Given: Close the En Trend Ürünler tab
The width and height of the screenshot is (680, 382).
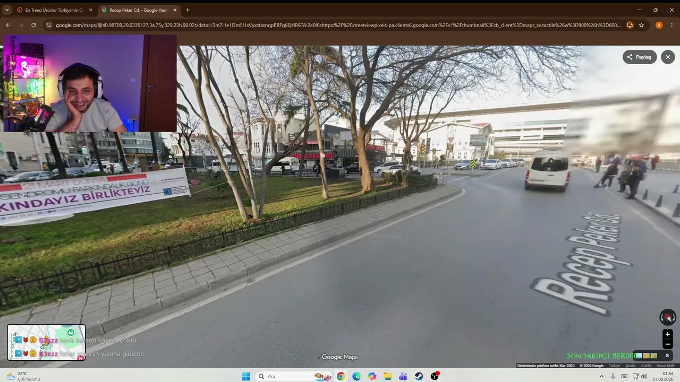Looking at the screenshot, I should (x=90, y=10).
